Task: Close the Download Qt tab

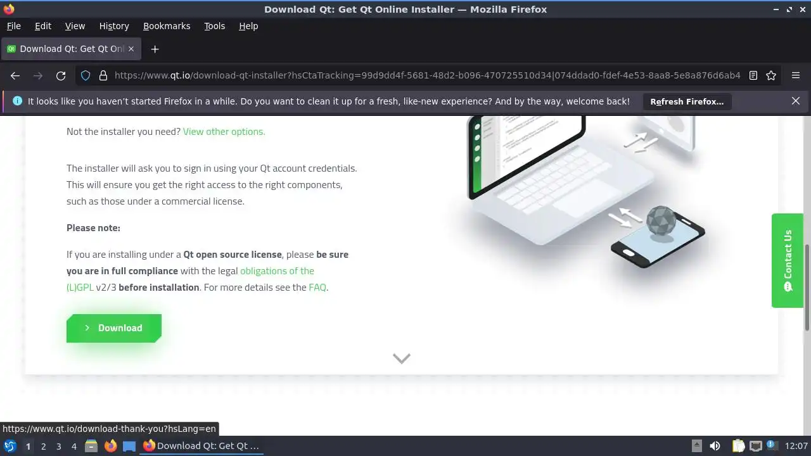Action: click(x=131, y=49)
